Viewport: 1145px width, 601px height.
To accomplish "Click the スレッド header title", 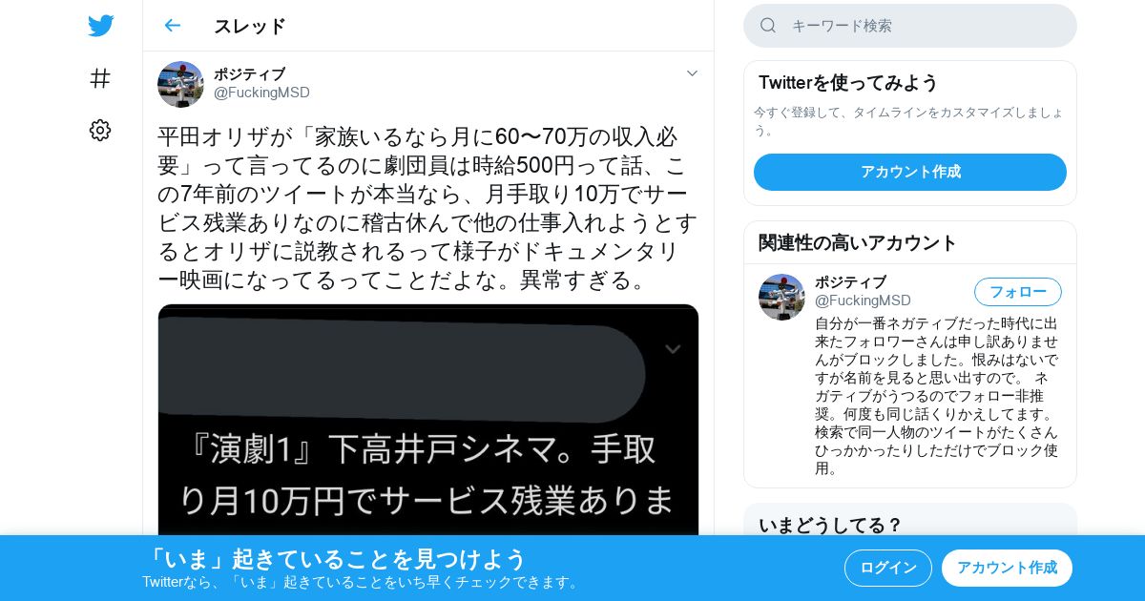I will (x=250, y=26).
